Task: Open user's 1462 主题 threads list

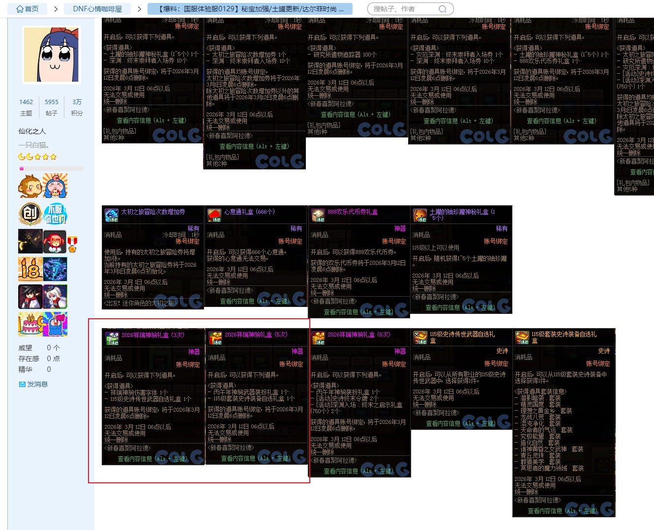Action: coord(26,107)
